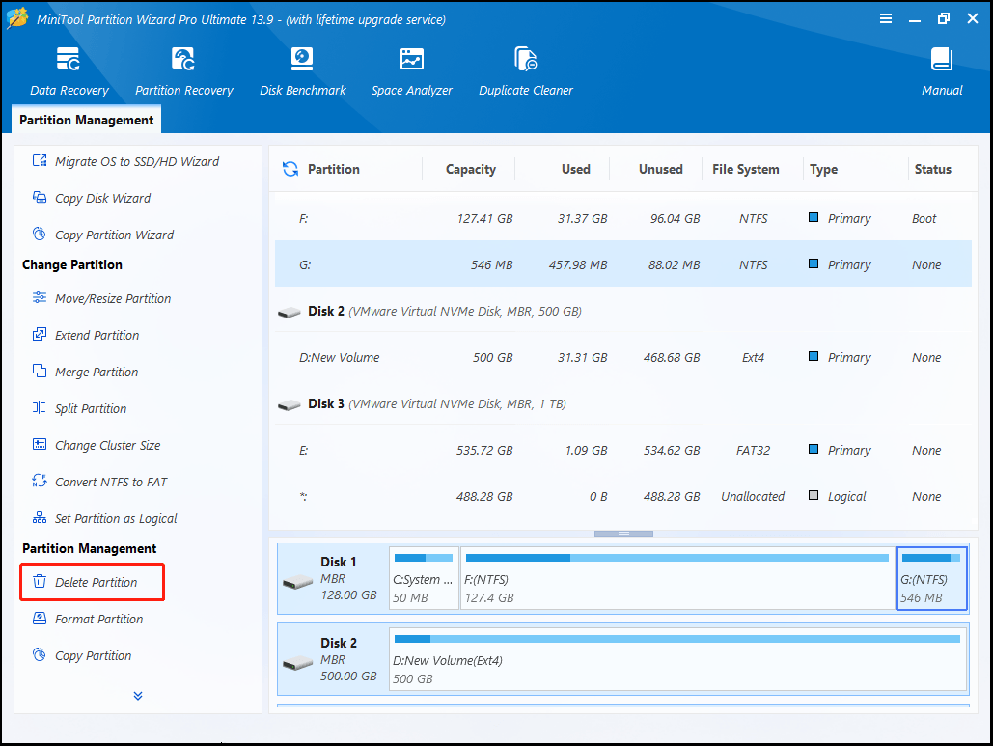Click the Disk 2 label in disk map

338,643
